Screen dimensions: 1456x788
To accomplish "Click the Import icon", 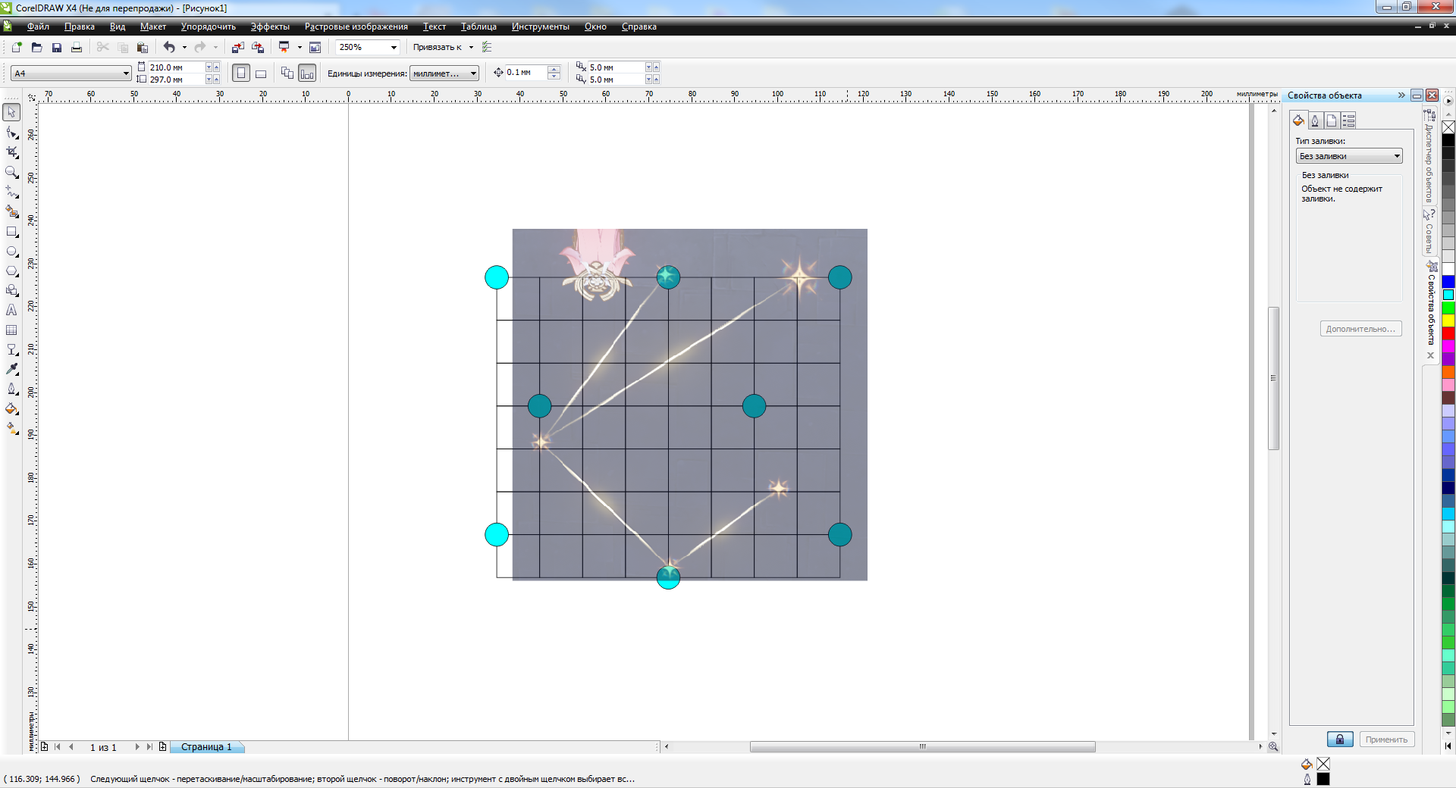I will click(238, 47).
